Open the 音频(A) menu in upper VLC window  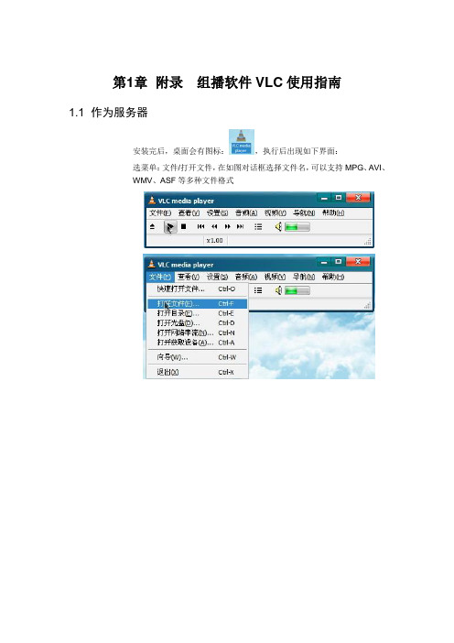pos(246,213)
